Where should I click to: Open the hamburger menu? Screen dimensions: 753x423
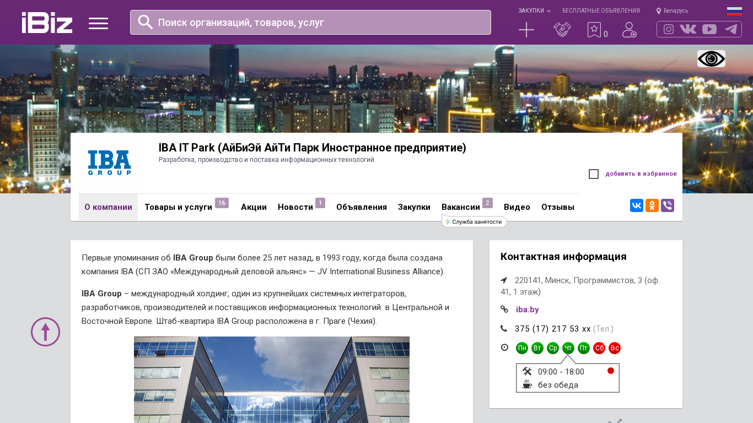point(98,23)
